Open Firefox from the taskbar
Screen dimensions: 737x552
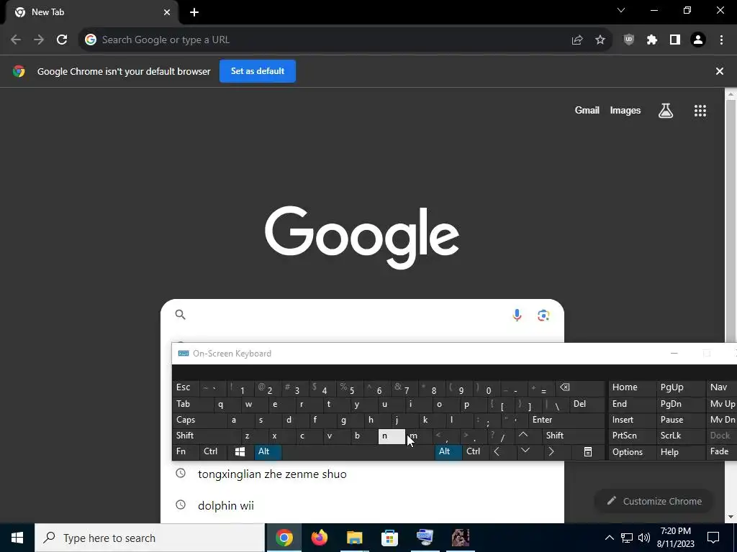click(320, 538)
